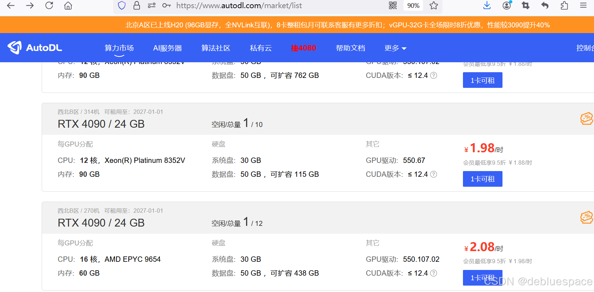Go back to the previous page
Image resolution: width=594 pixels, height=292 pixels.
[11, 5]
